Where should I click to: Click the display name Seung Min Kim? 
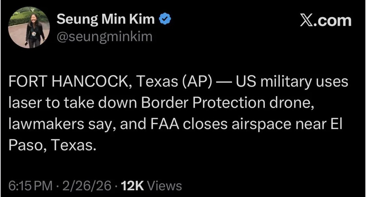point(106,20)
